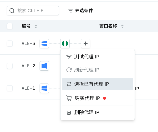Image resolution: width=158 pixels, height=132 pixels.
Task: Click the filter conditions (筛选条件) icon
Action: point(70,11)
